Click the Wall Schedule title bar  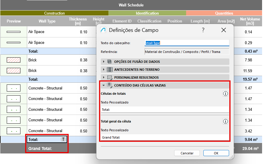coord(131,5)
